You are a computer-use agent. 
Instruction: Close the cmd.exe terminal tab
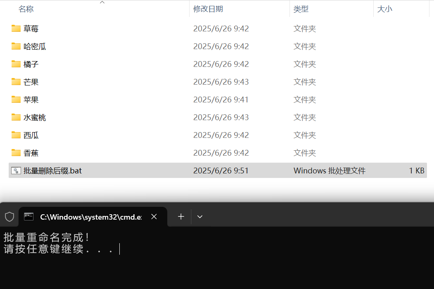154,217
